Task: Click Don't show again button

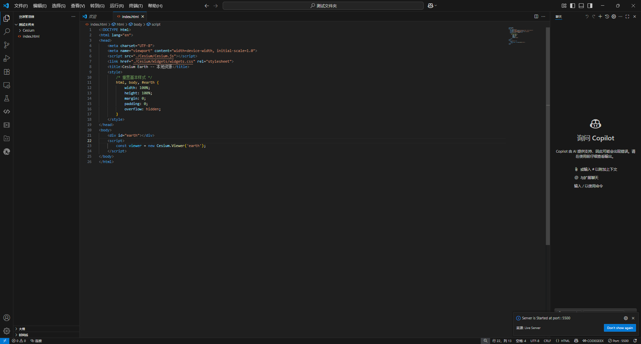Action: (x=620, y=328)
